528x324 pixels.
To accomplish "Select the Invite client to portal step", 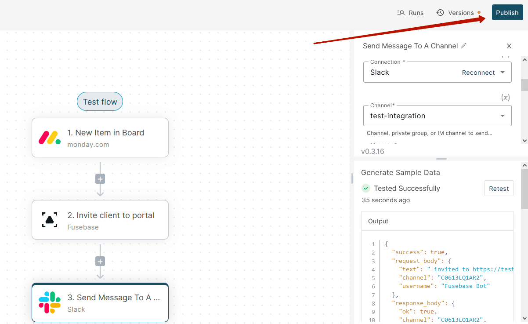I will point(100,220).
